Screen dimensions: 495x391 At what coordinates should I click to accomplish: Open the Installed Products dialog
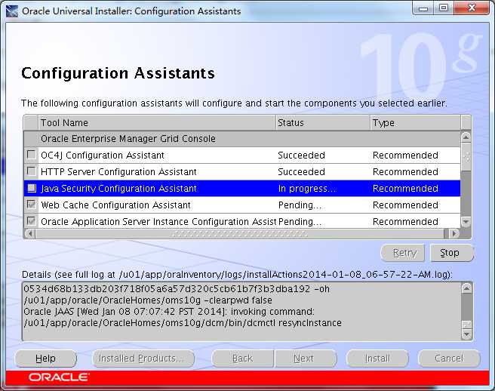point(143,359)
